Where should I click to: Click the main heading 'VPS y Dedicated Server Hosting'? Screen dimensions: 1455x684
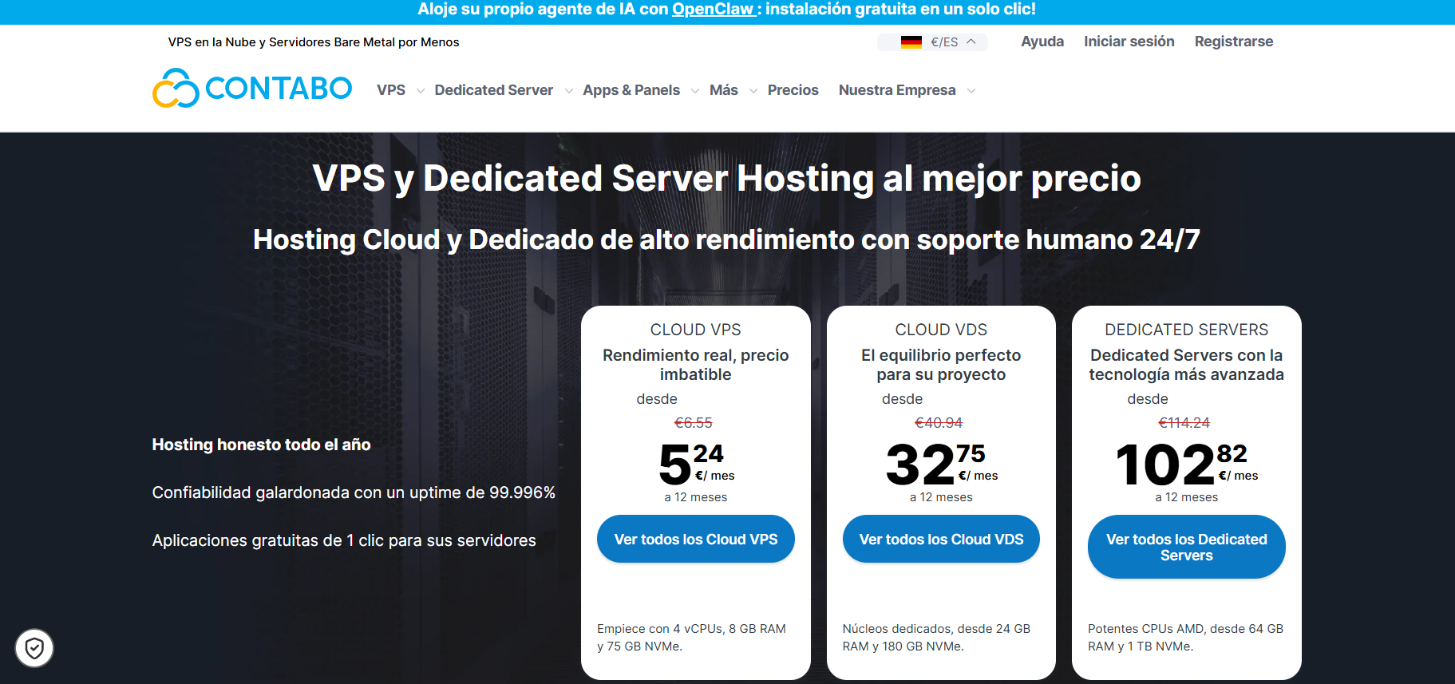(x=727, y=179)
